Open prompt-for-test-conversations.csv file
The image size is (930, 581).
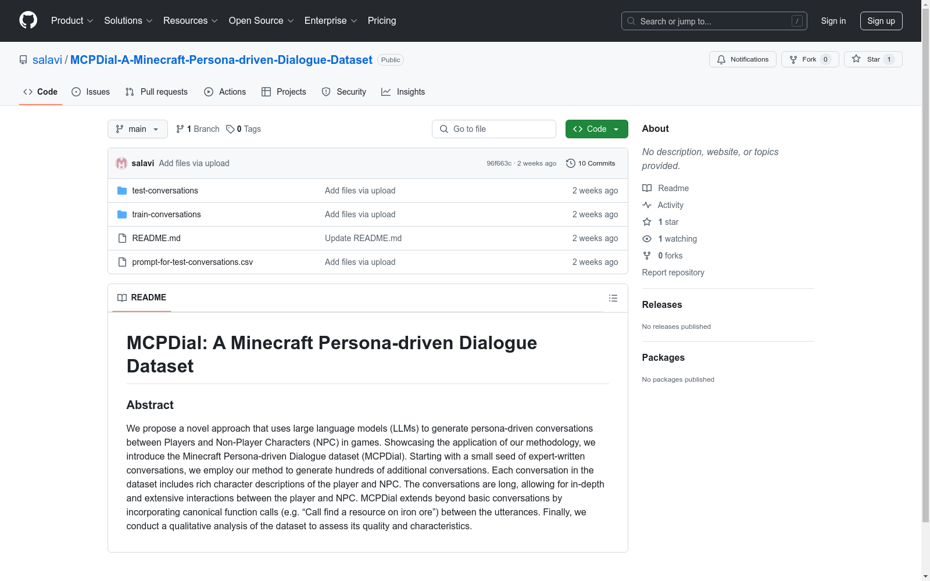coord(192,262)
